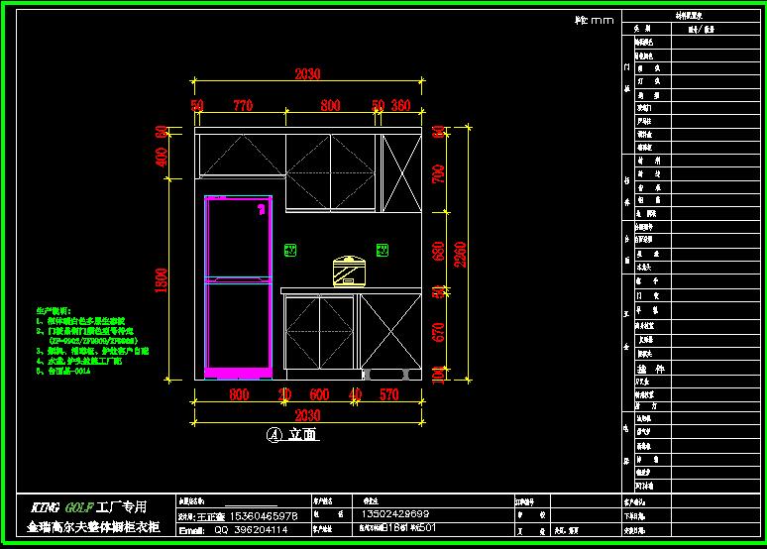This screenshot has width=767, height=549.
Task: Select the 600 bottom dimension text
Action: coord(319,394)
